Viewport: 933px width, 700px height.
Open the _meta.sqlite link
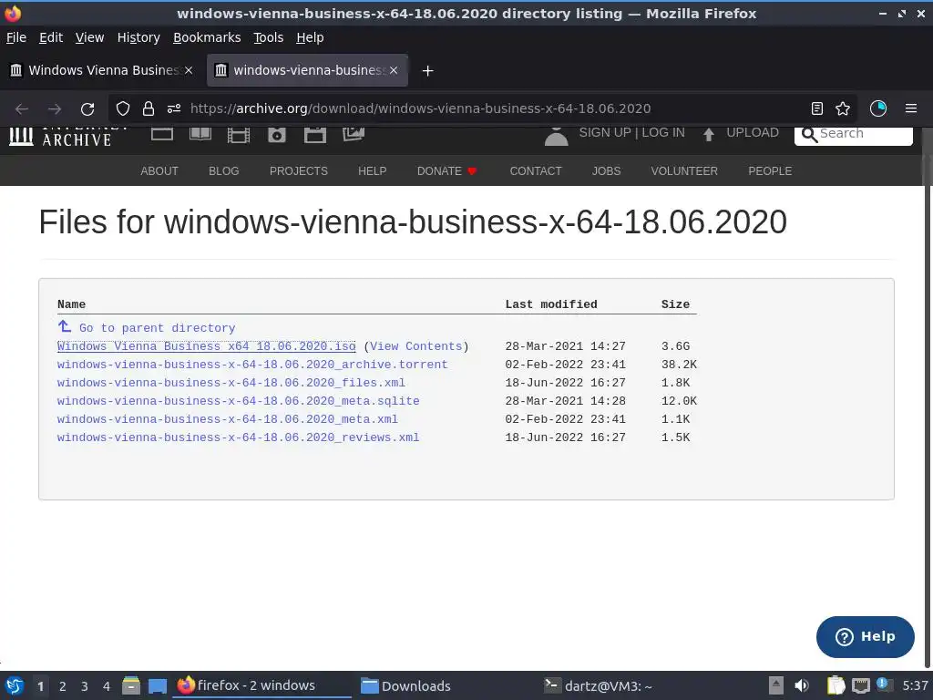(238, 401)
